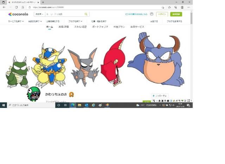The image size is (225, 164).
Task: Click the coconala keyword search field
Action: (65, 14)
